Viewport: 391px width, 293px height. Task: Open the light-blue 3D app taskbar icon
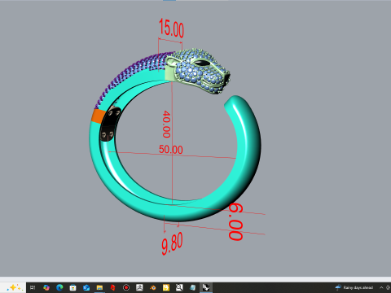click(x=192, y=287)
